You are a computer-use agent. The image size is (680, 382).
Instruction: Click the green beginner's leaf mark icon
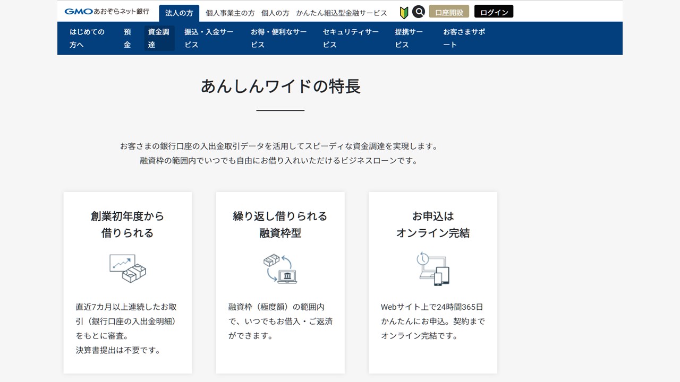pos(404,11)
